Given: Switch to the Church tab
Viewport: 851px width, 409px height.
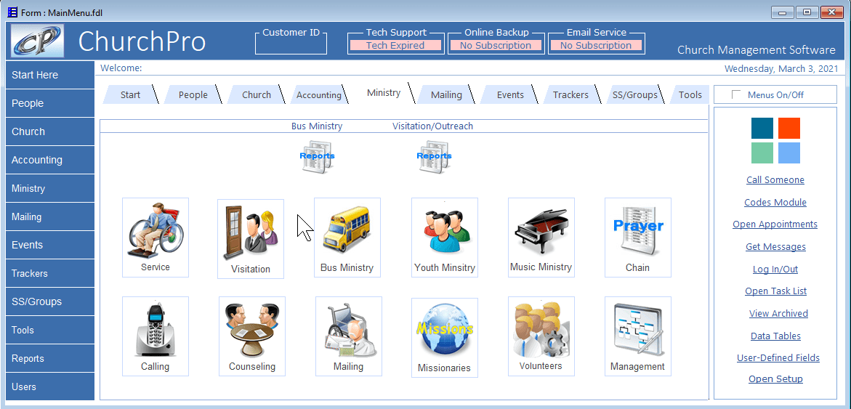Looking at the screenshot, I should (256, 95).
